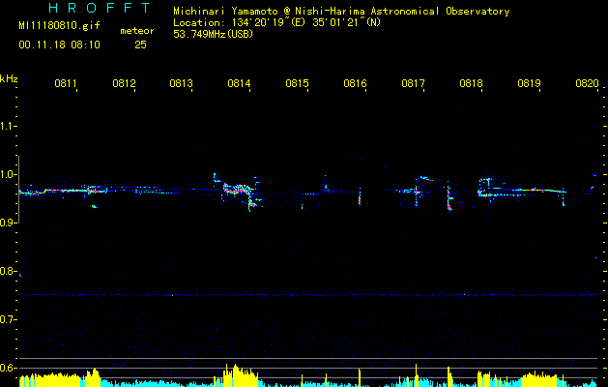Click the 0816 time axis marker
Screen dimensions: 608x387
click(x=355, y=83)
